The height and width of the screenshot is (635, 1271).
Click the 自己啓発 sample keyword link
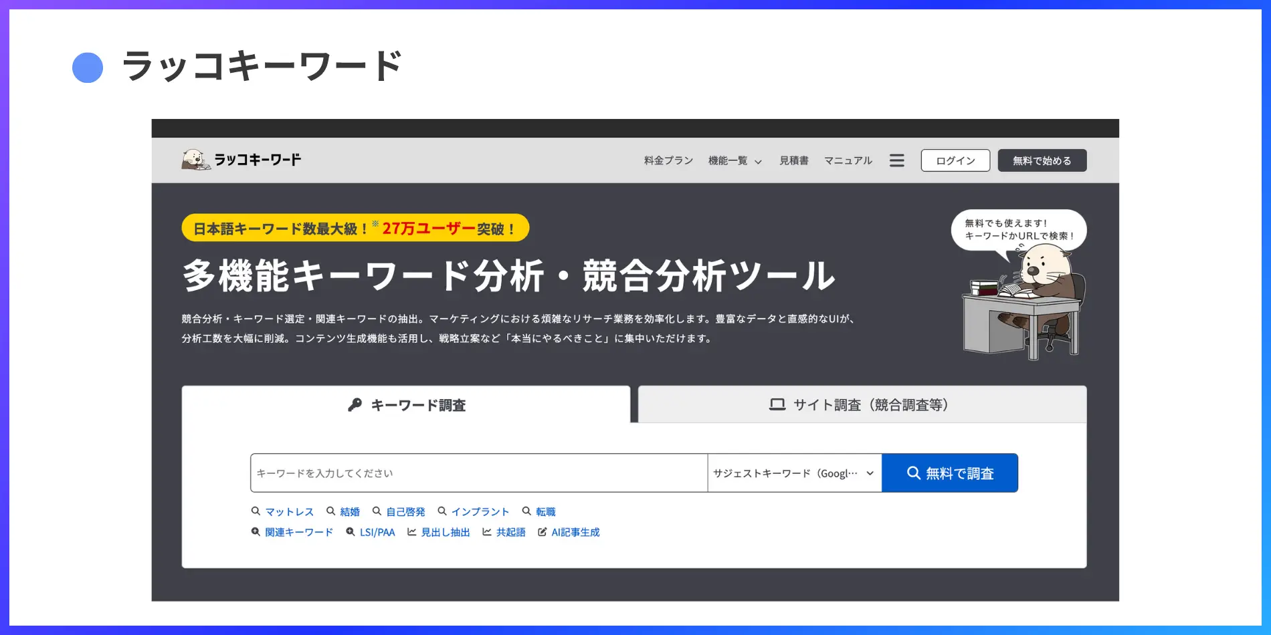tap(405, 512)
